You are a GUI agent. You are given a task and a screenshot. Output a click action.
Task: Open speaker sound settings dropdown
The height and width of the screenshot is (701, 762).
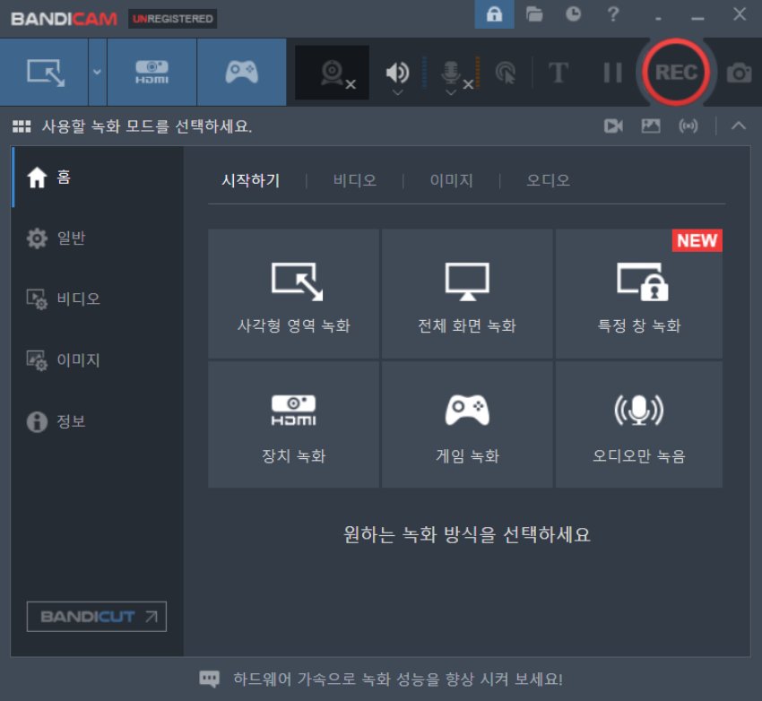[397, 91]
